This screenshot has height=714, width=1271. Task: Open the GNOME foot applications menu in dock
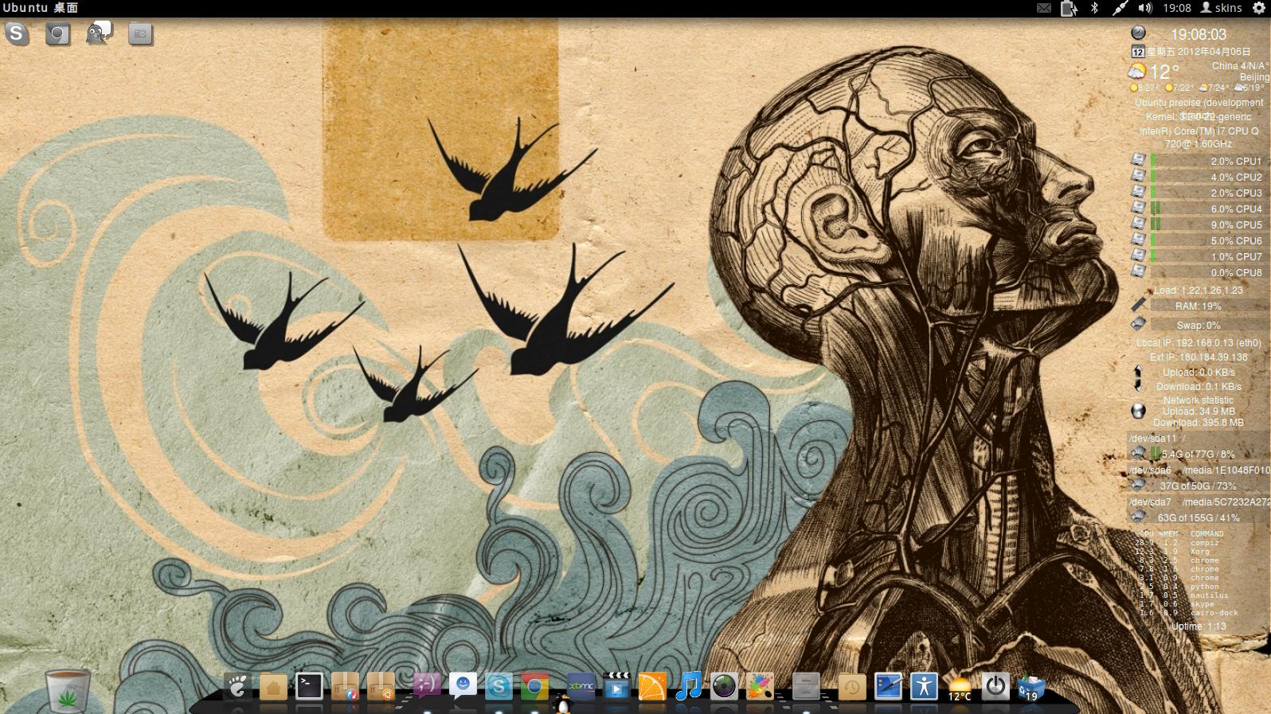point(237,686)
